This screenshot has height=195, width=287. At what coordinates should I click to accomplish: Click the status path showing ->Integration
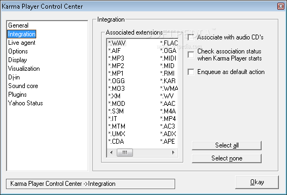pos(90,184)
